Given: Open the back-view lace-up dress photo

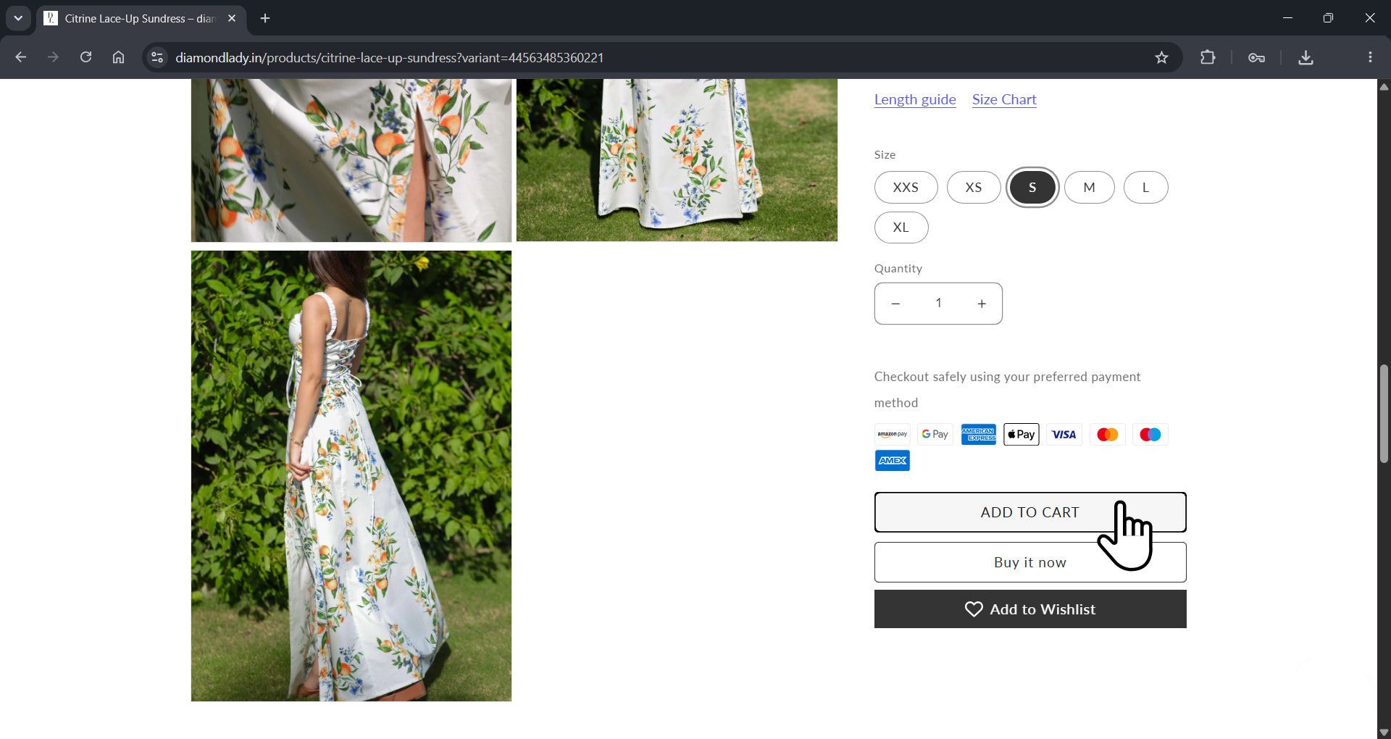Looking at the screenshot, I should coord(351,476).
